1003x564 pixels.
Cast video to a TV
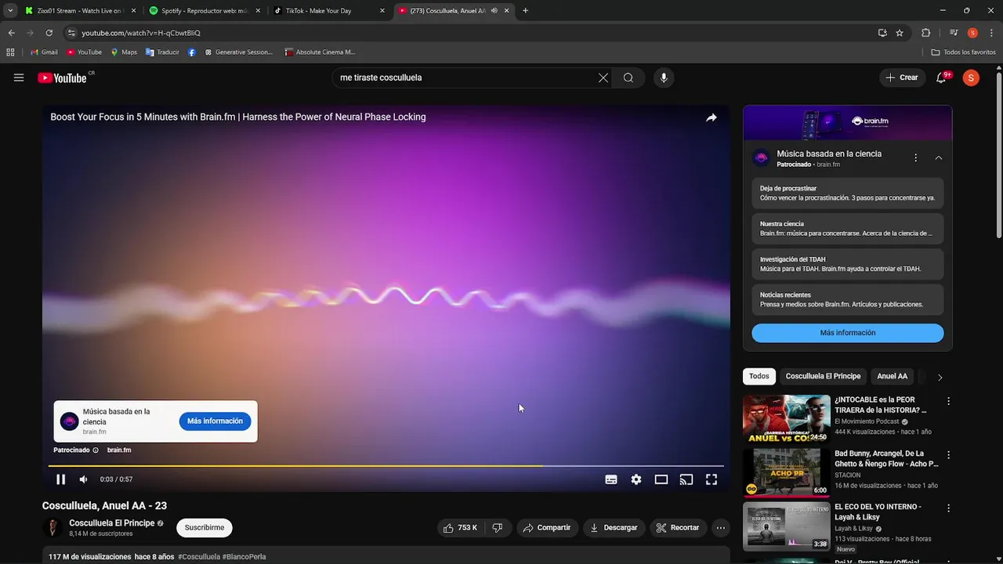click(x=686, y=479)
